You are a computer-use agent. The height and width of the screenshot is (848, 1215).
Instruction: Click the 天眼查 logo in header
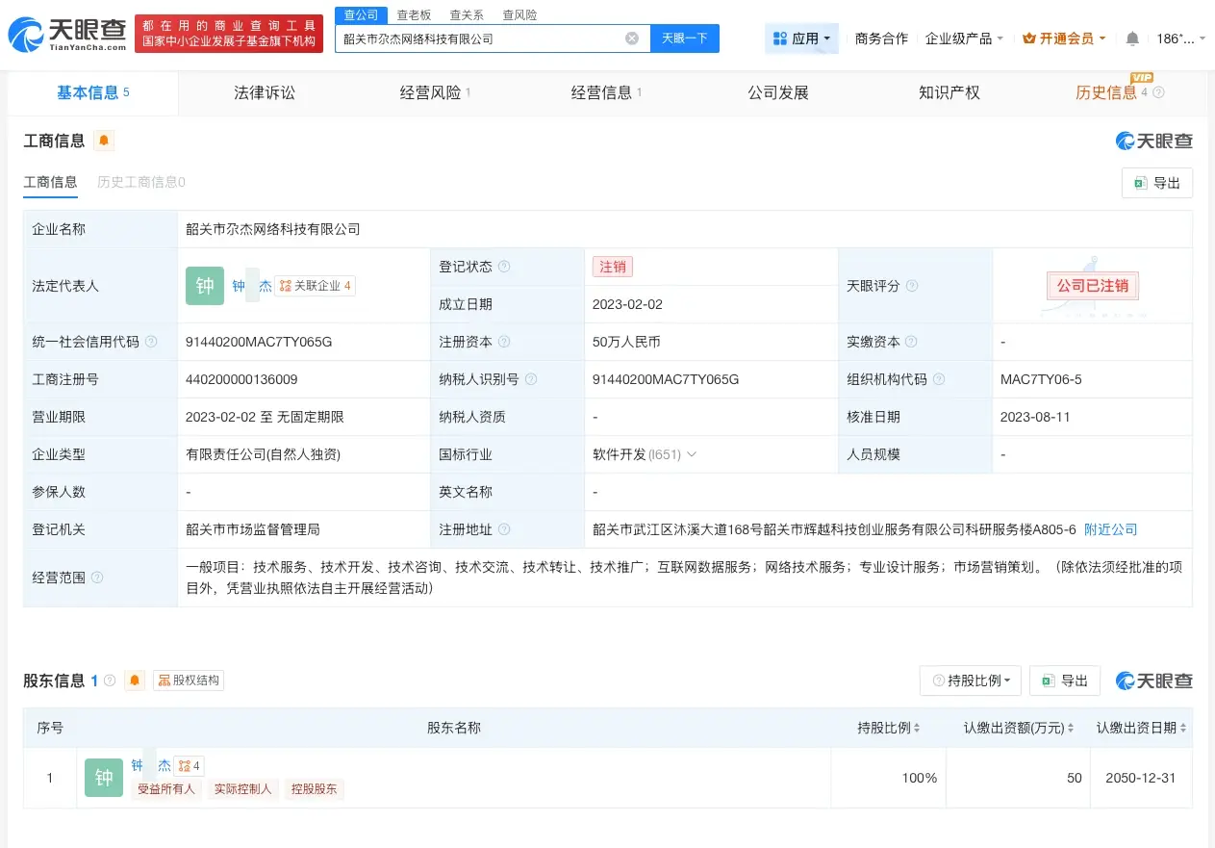66,34
